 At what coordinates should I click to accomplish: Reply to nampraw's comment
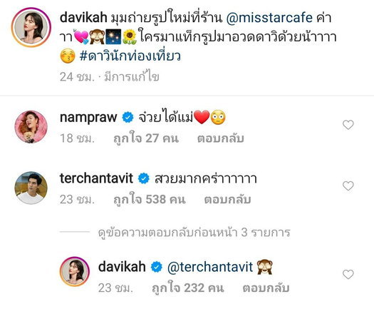tap(220, 138)
